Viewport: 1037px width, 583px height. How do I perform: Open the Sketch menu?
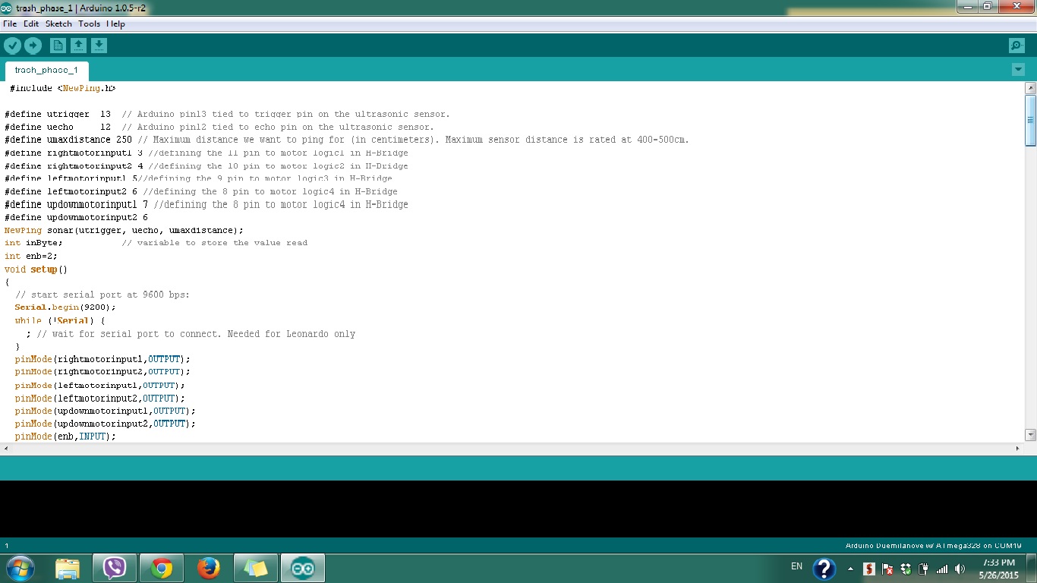click(x=58, y=24)
